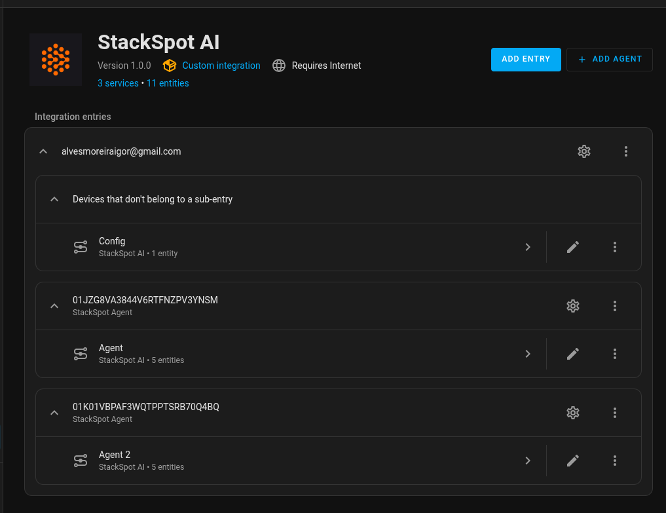The width and height of the screenshot is (666, 513).
Task: Open gear settings for agent 01JZG8VA3844V6RTFNZPV3YNSM
Action: click(x=573, y=306)
